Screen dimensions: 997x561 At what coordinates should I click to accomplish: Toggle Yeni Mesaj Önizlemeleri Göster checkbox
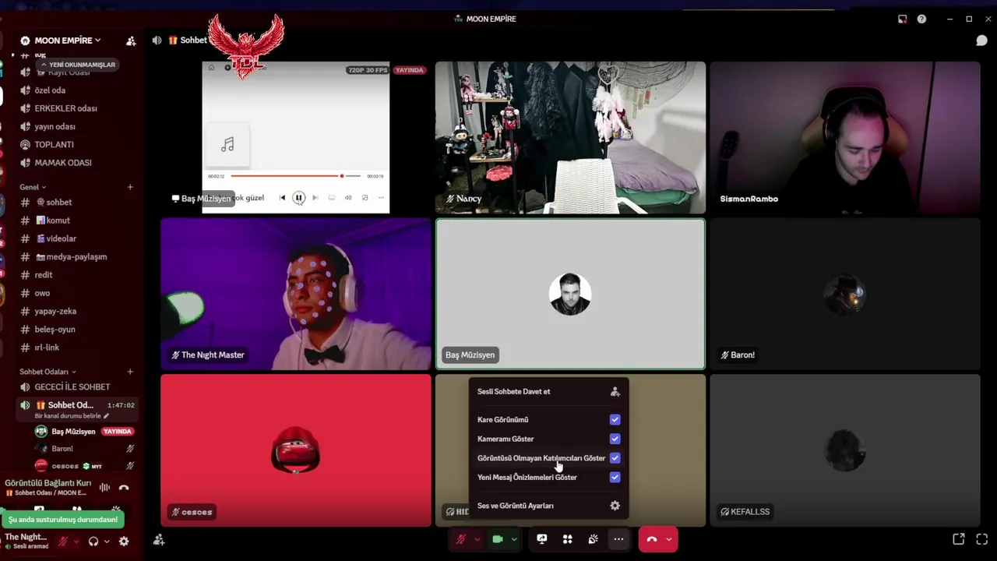[615, 477]
